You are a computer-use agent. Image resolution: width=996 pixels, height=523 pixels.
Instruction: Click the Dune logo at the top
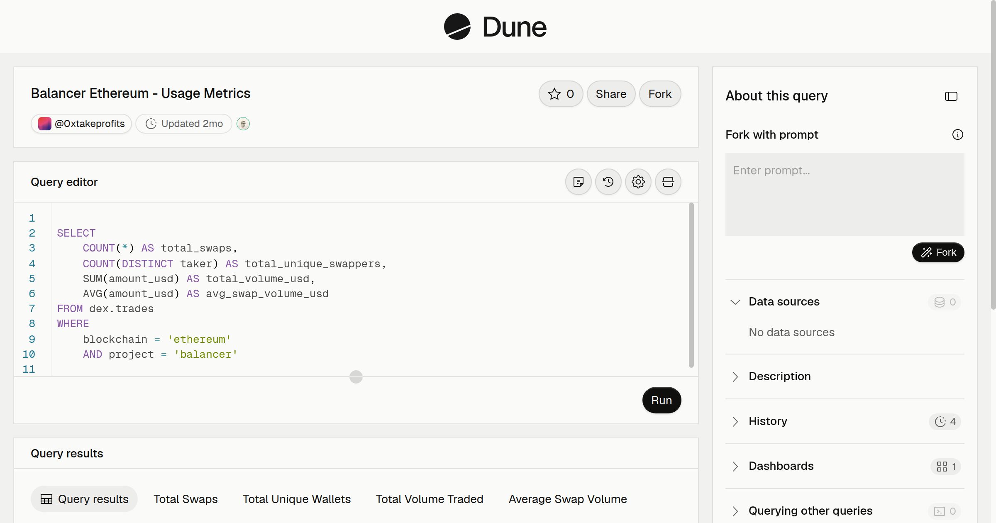point(495,27)
